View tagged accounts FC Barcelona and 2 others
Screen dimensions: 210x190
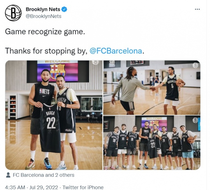pos(43,175)
